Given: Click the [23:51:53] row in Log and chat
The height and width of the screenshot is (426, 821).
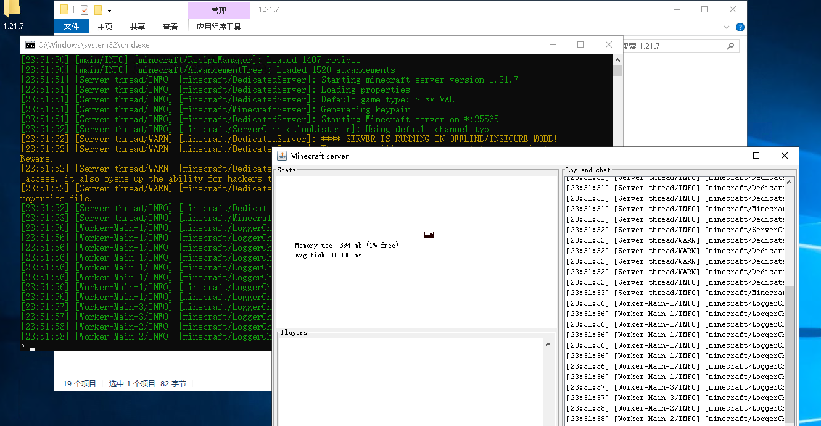Looking at the screenshot, I should pyautogui.click(x=675, y=293).
